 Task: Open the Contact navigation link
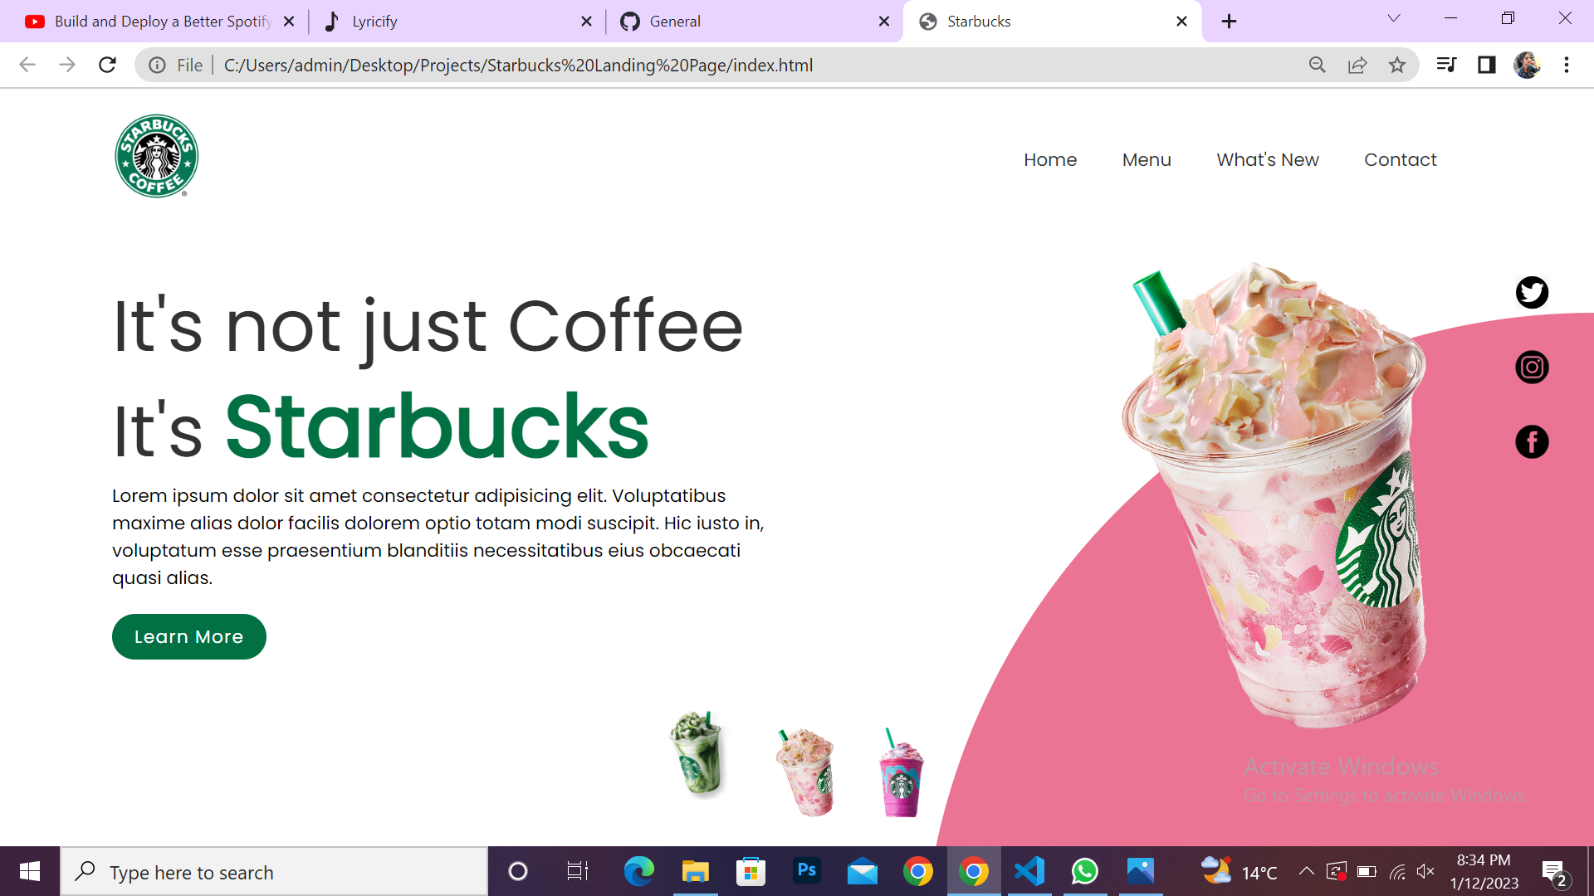(x=1401, y=159)
